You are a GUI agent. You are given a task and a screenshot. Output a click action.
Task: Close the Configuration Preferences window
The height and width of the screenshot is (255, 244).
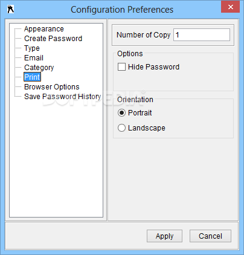(x=230, y=7)
